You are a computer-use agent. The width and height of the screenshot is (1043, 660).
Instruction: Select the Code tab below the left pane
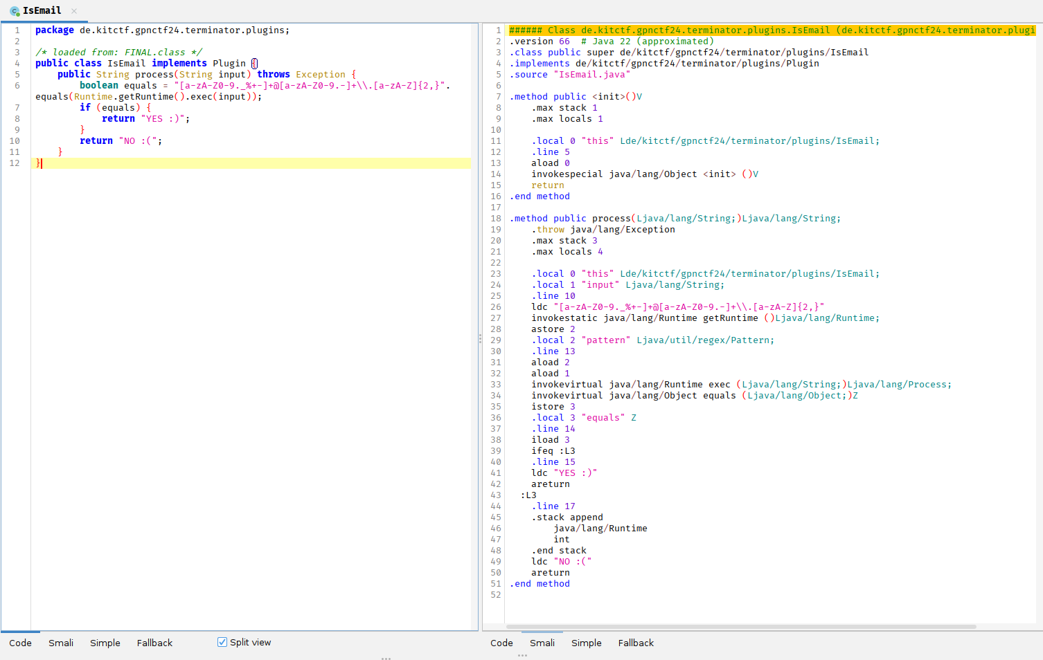pyautogui.click(x=19, y=643)
